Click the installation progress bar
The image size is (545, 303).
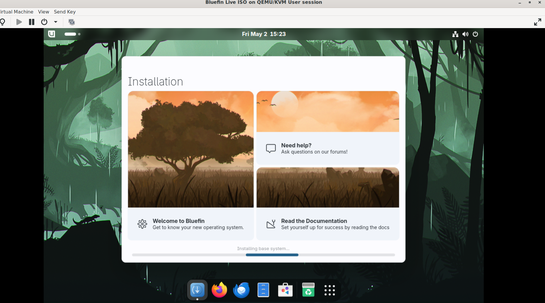tap(263, 255)
